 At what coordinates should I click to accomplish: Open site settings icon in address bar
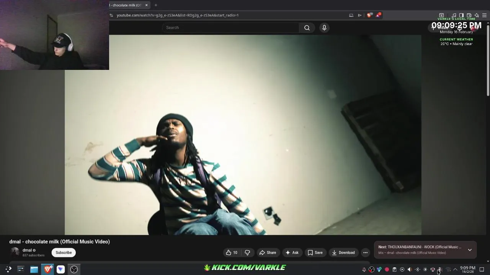click(111, 15)
